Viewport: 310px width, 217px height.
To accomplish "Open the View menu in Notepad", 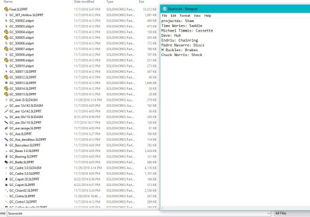I will [x=197, y=15].
